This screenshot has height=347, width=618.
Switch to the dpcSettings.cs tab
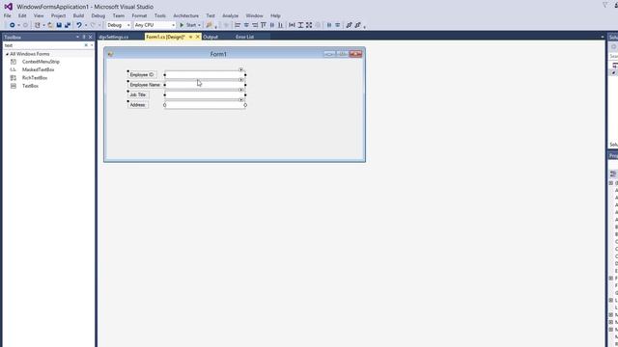114,37
